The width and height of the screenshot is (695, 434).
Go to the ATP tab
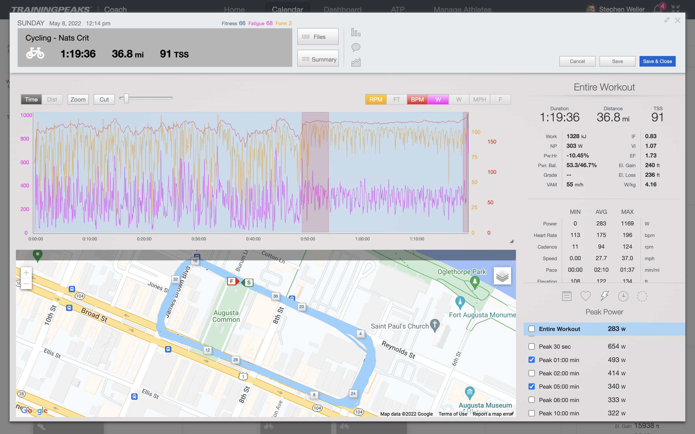click(397, 9)
